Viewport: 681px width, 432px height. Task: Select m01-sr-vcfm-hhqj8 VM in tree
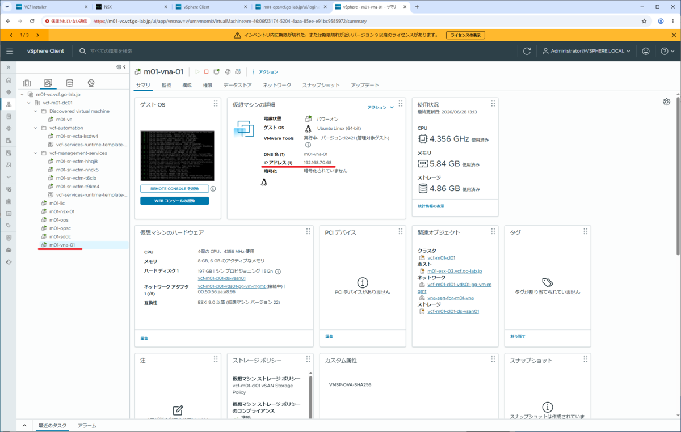point(77,161)
